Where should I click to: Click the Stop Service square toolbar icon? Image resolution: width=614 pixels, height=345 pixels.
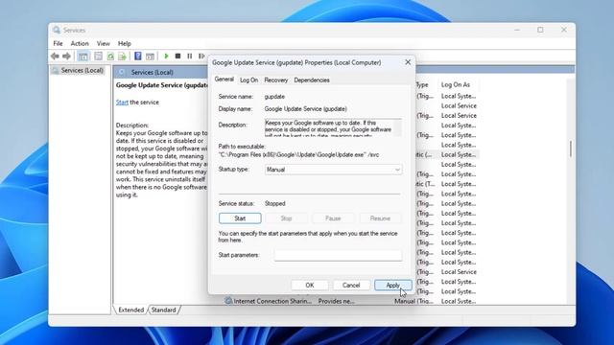coord(177,57)
